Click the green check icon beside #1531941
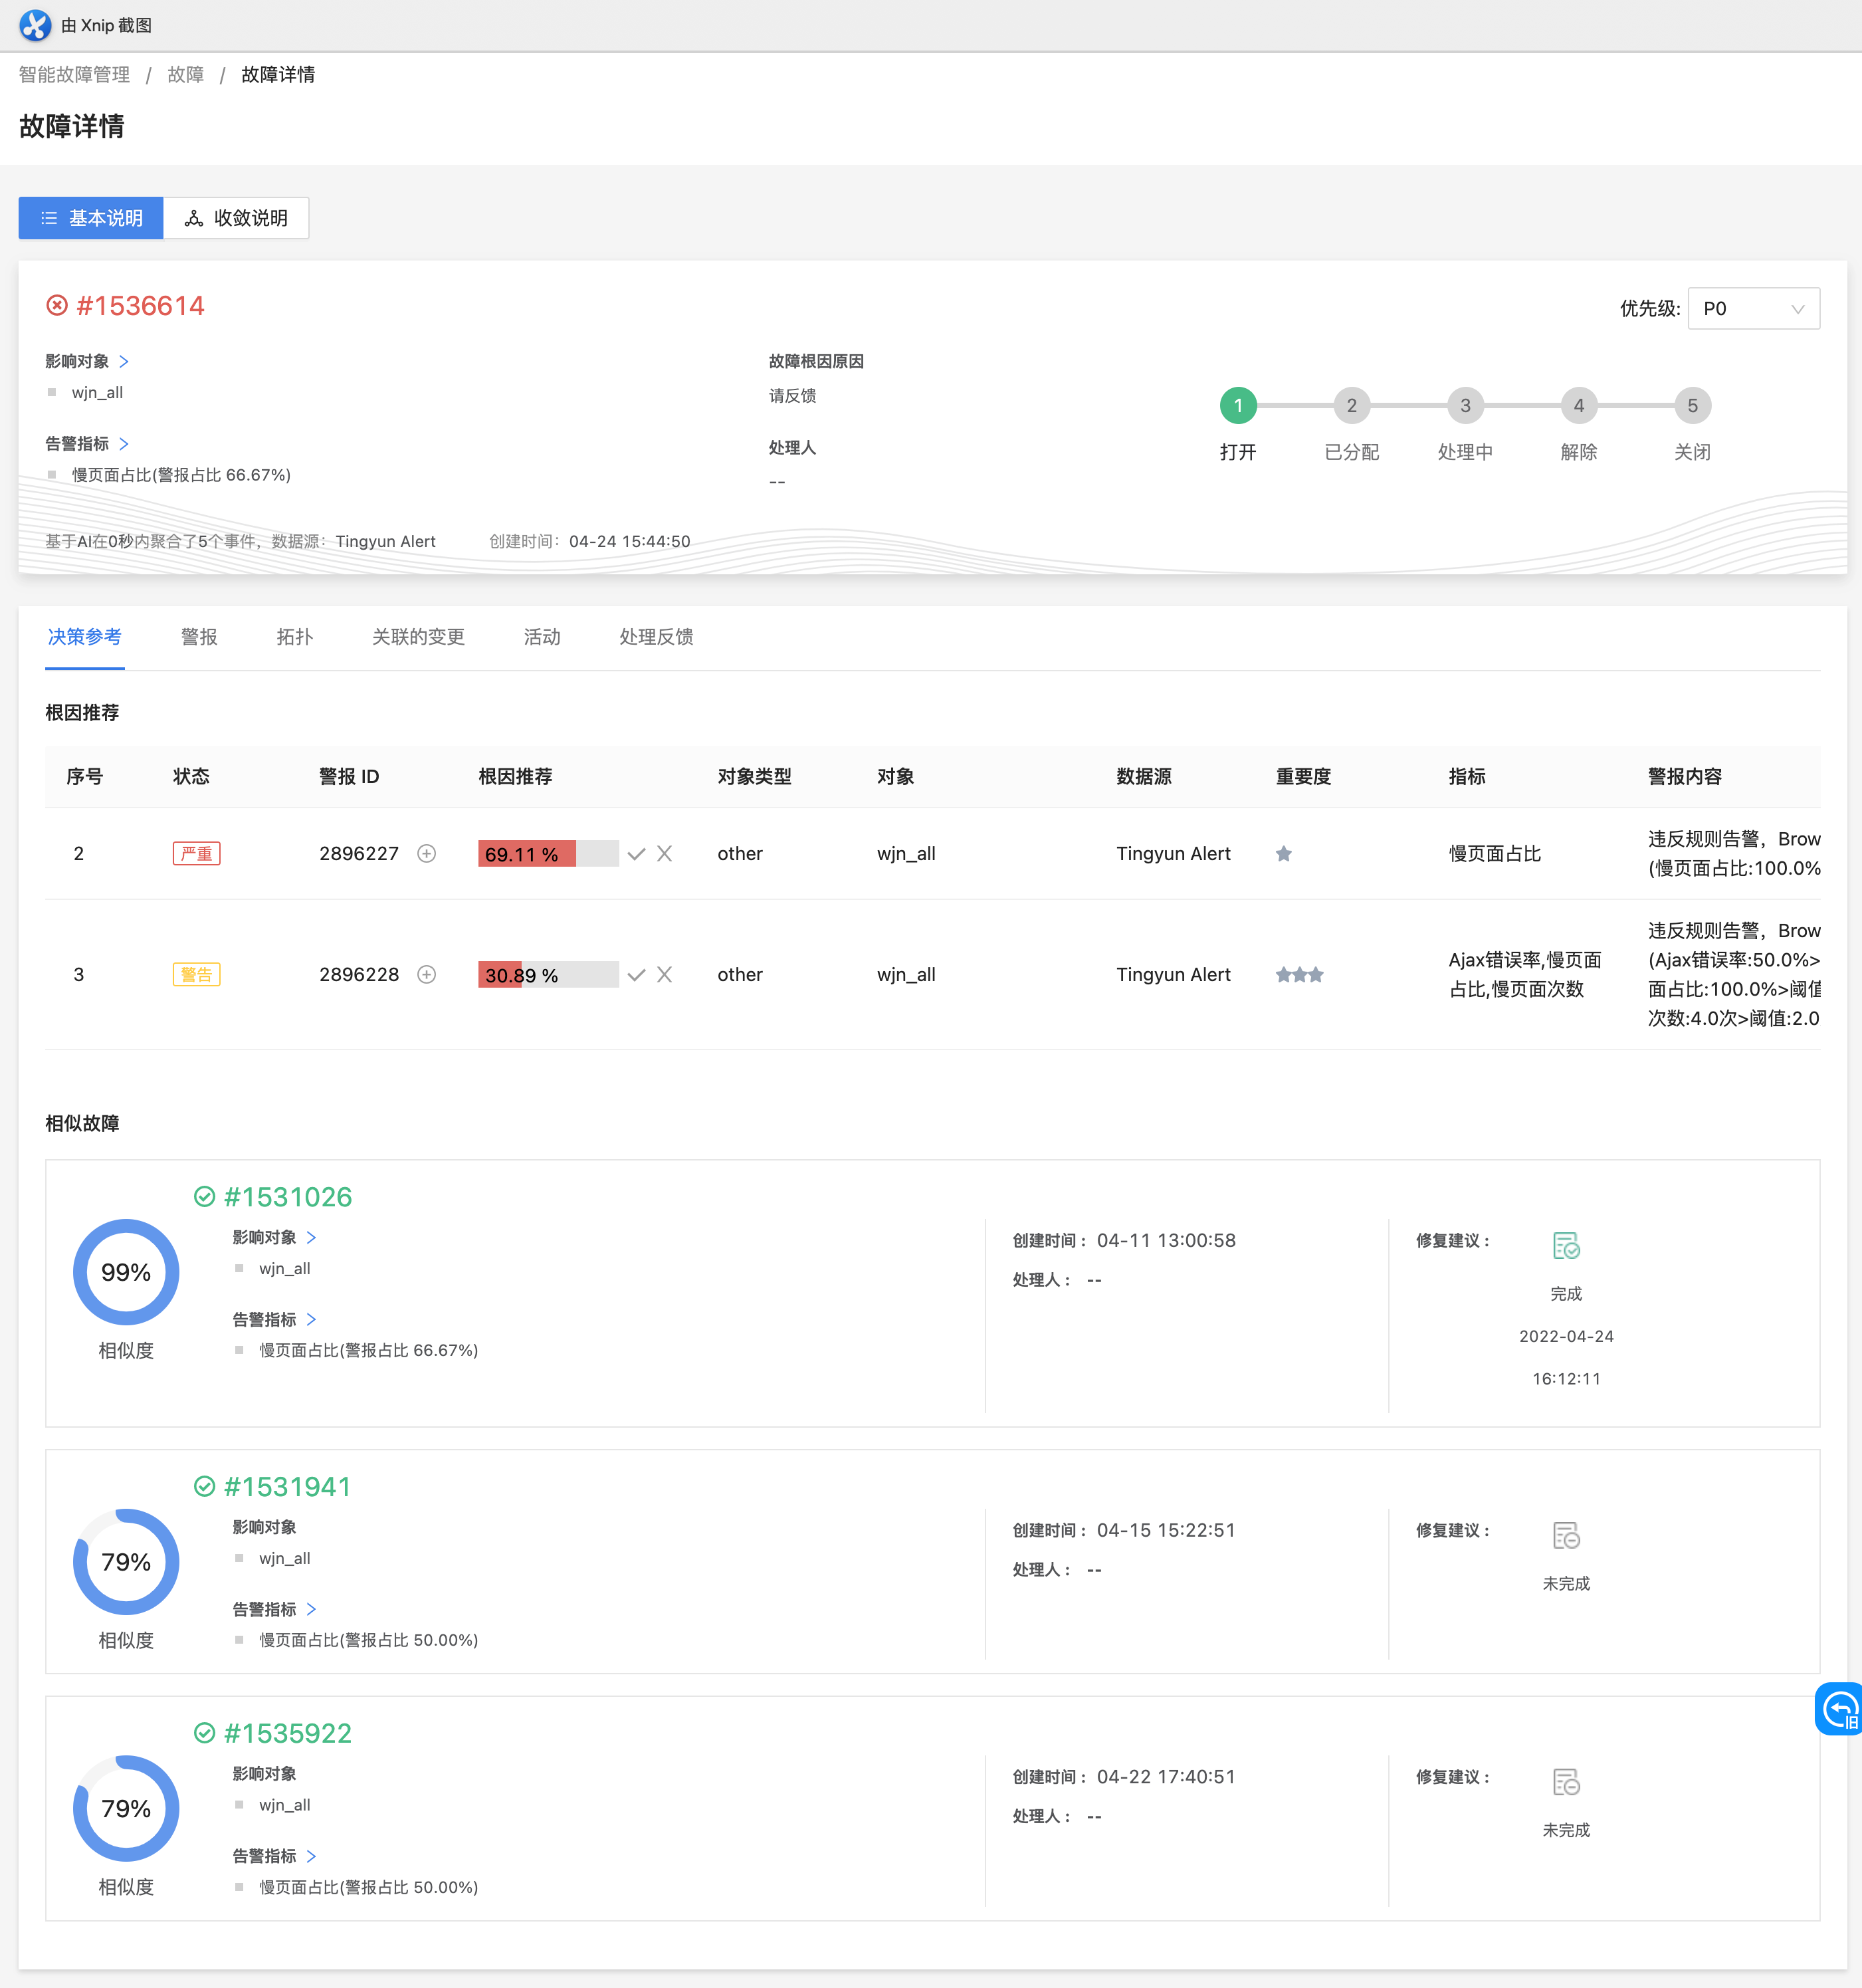The width and height of the screenshot is (1862, 1988). coord(204,1486)
